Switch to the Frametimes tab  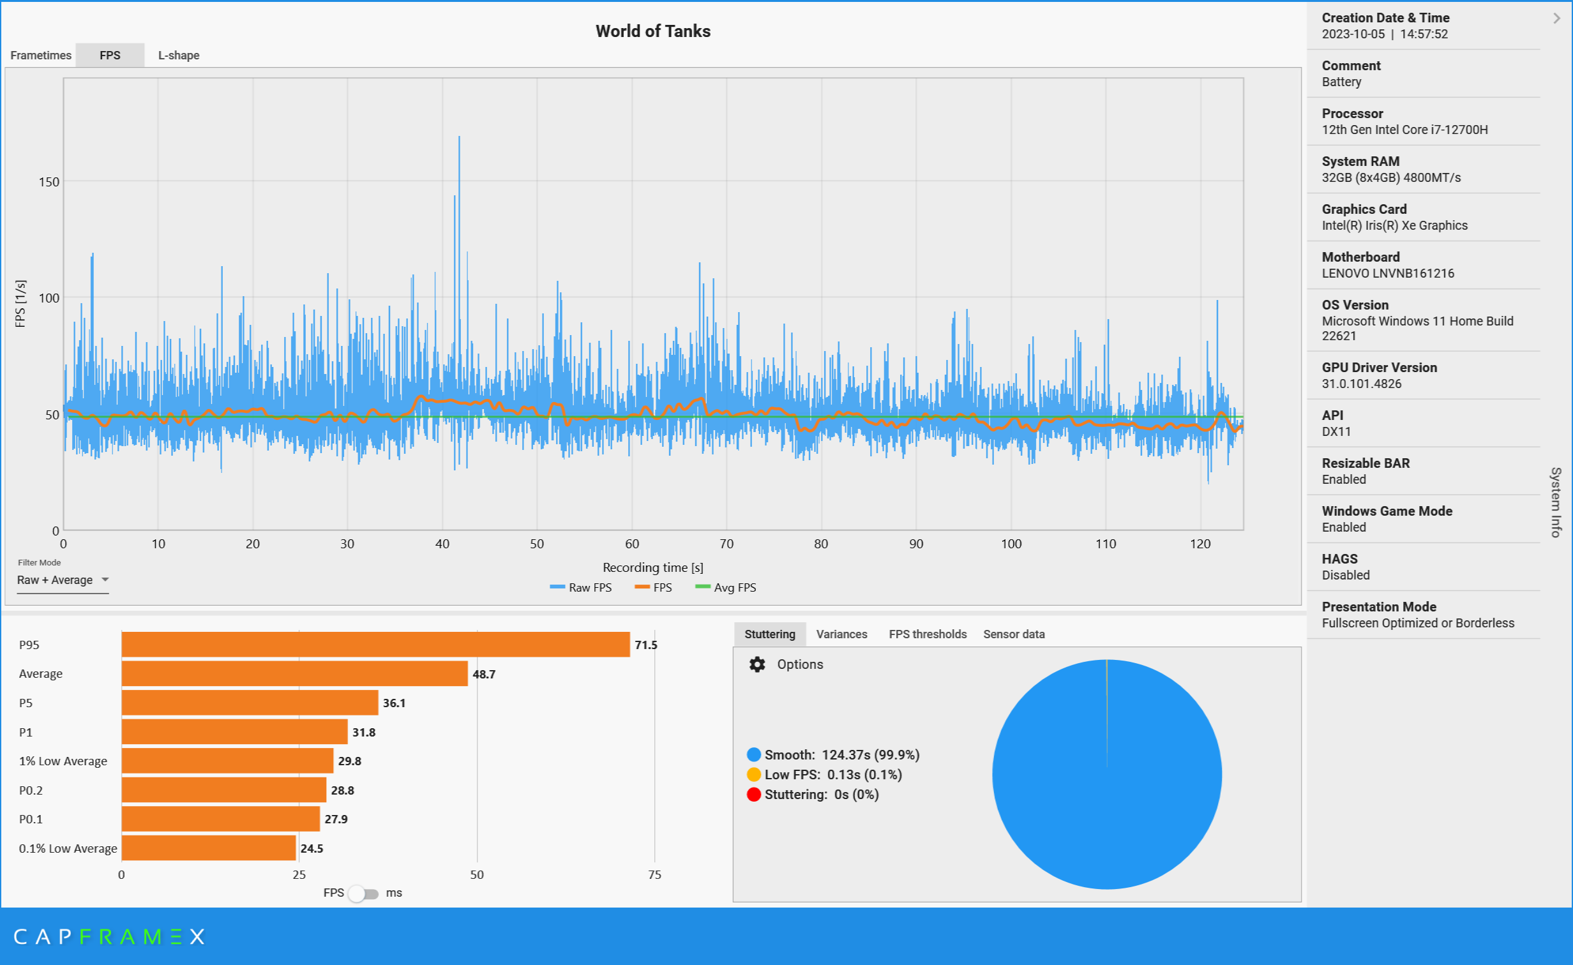[x=41, y=56]
